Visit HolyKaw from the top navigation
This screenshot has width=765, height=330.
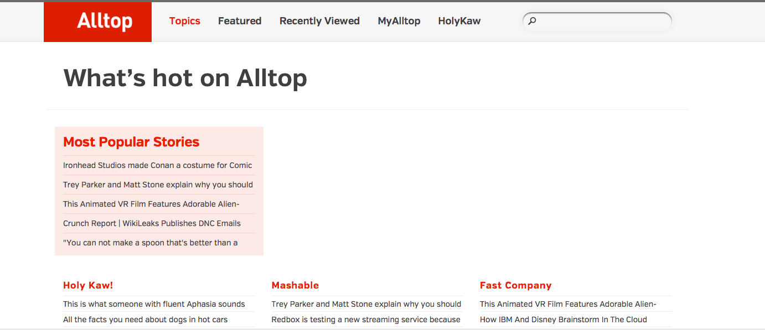click(459, 21)
